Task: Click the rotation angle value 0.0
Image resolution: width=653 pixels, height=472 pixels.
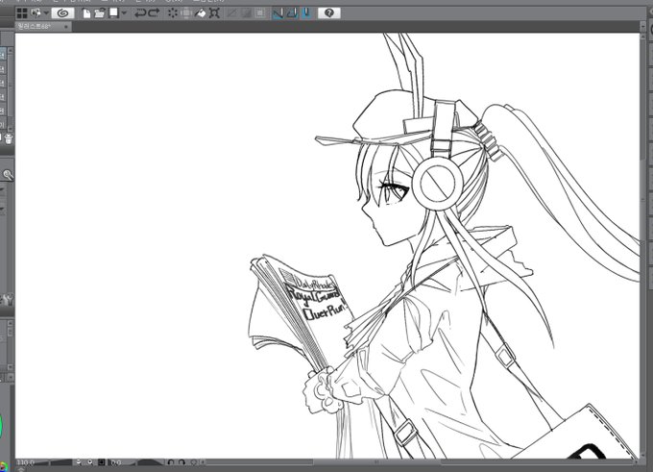Action: click(117, 462)
